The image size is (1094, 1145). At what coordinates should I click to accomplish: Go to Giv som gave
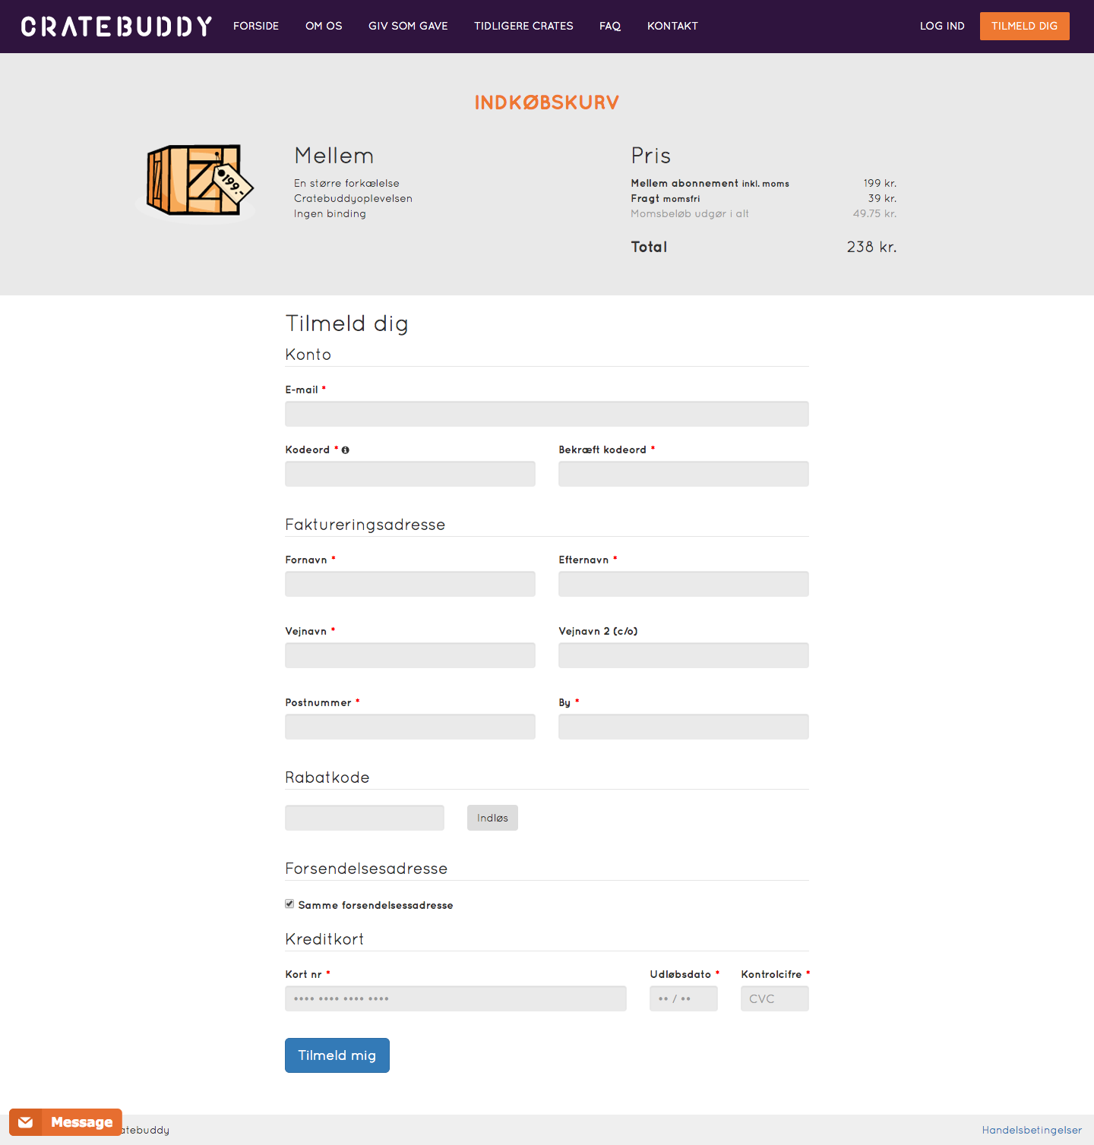click(x=408, y=26)
